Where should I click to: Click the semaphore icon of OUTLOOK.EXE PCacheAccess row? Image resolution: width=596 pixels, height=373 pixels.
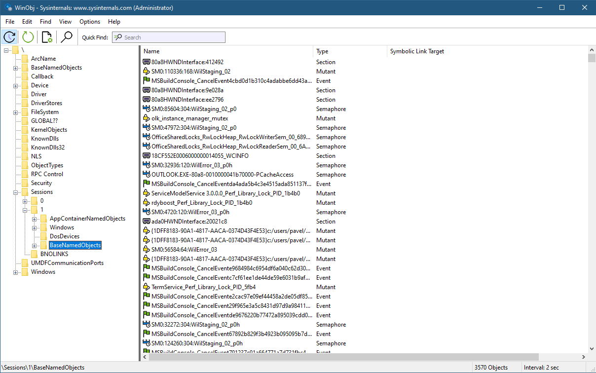tap(146, 175)
